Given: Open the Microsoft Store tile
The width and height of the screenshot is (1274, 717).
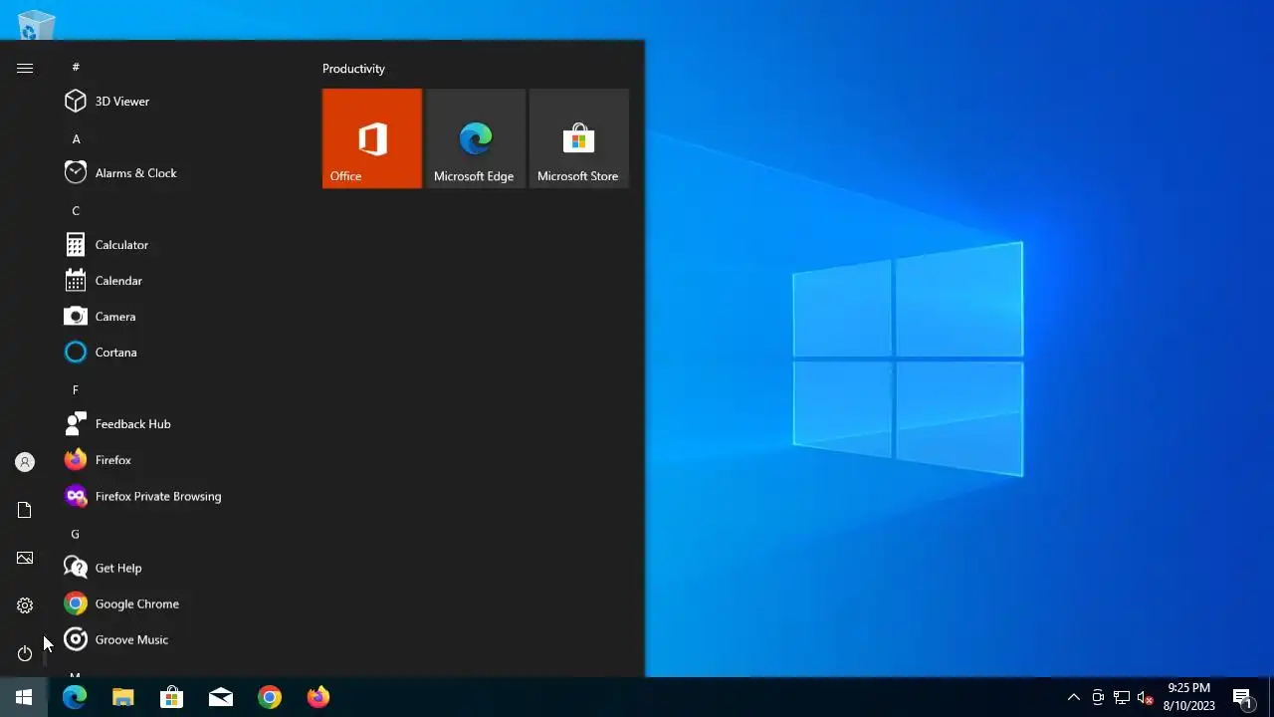Looking at the screenshot, I should coord(579,138).
